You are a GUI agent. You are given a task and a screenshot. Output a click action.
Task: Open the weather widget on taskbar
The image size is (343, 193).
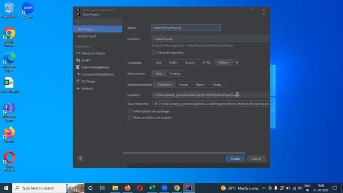coord(240,188)
